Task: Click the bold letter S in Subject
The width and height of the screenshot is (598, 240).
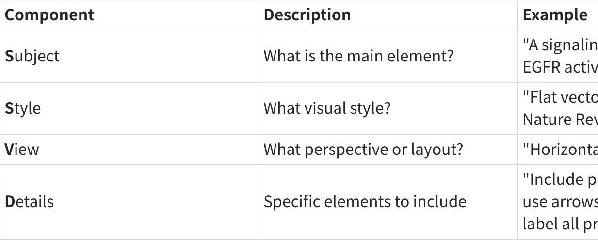Action: point(9,56)
